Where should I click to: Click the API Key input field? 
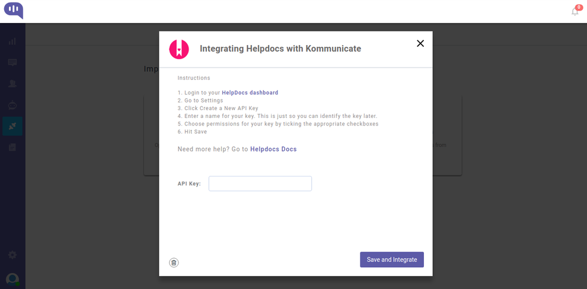coord(260,184)
